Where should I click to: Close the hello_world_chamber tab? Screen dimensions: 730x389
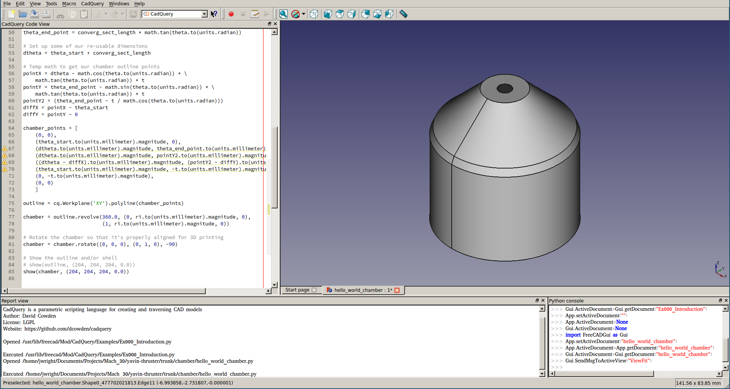point(397,290)
